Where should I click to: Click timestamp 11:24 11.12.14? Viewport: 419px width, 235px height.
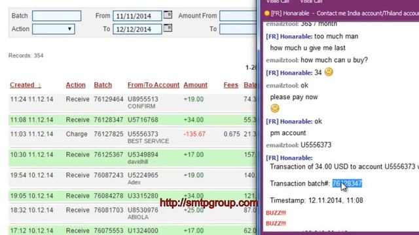pyautogui.click(x=32, y=99)
